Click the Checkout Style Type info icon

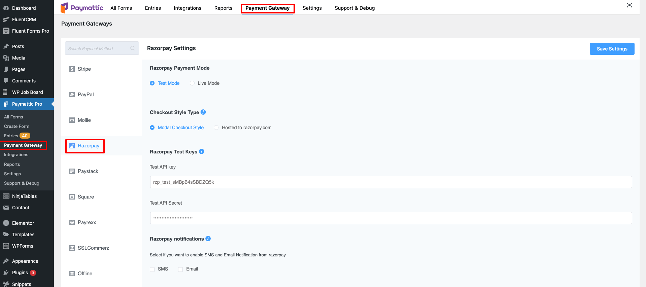pos(203,112)
